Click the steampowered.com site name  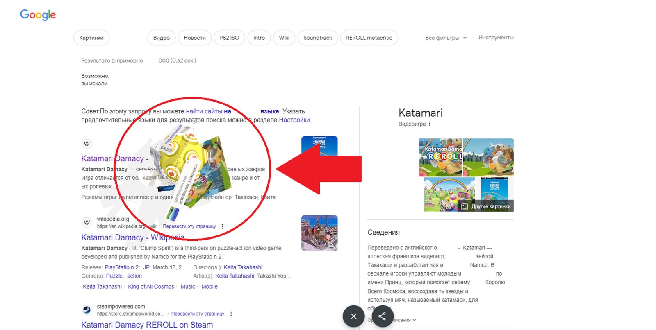(121, 307)
